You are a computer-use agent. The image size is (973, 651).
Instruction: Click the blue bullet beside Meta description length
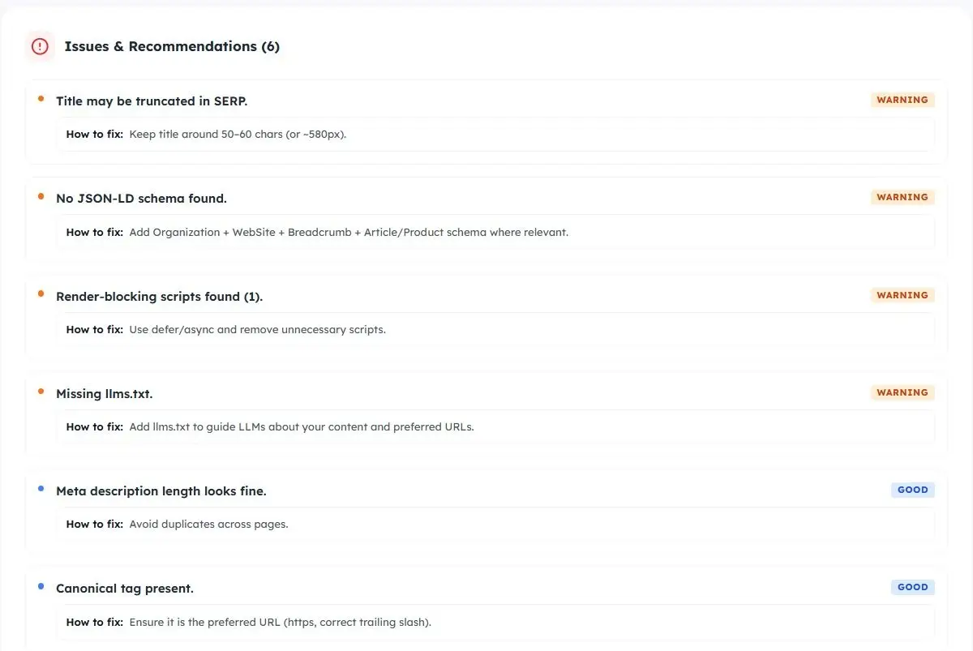tap(41, 488)
